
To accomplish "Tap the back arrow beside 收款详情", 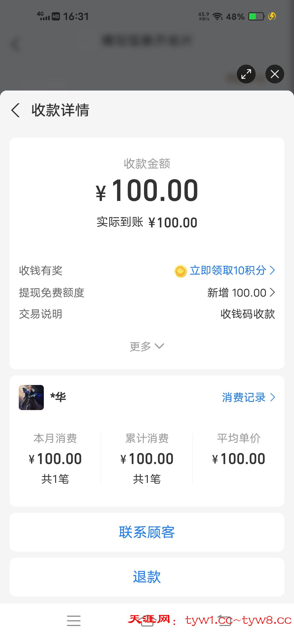I will click(16, 110).
